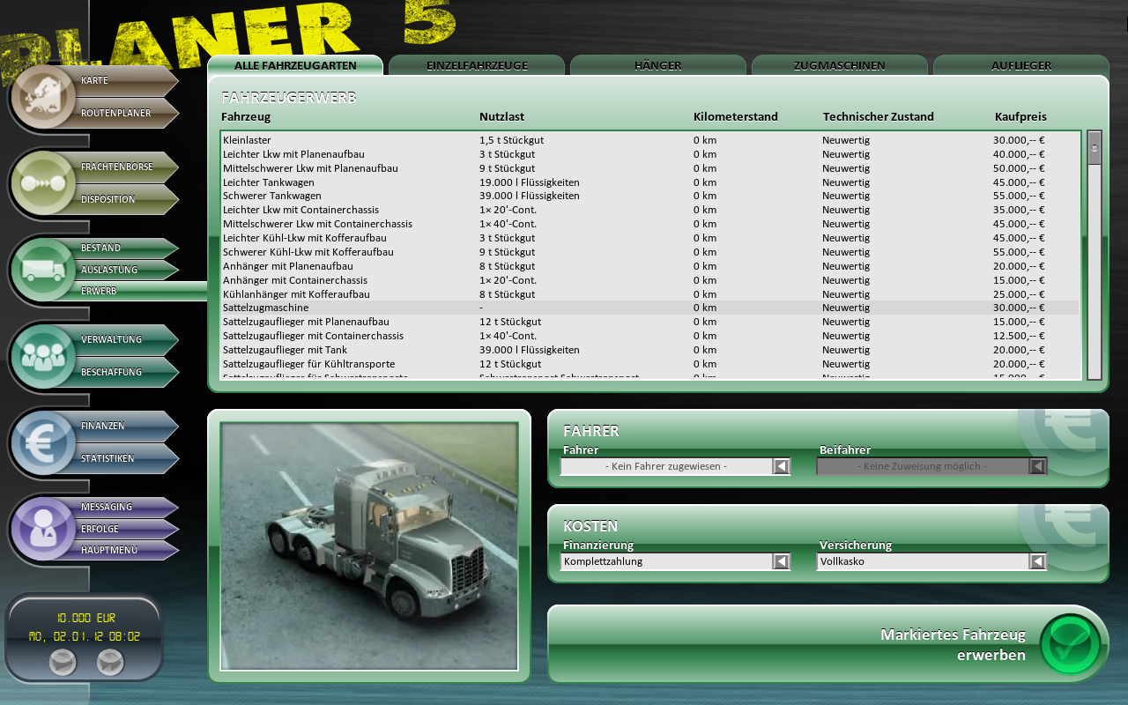Expand the Fahrer dropdown arrow
The image size is (1128, 705).
(x=781, y=466)
